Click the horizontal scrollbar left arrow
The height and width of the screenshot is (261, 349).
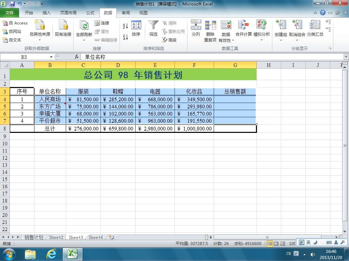click(211, 237)
